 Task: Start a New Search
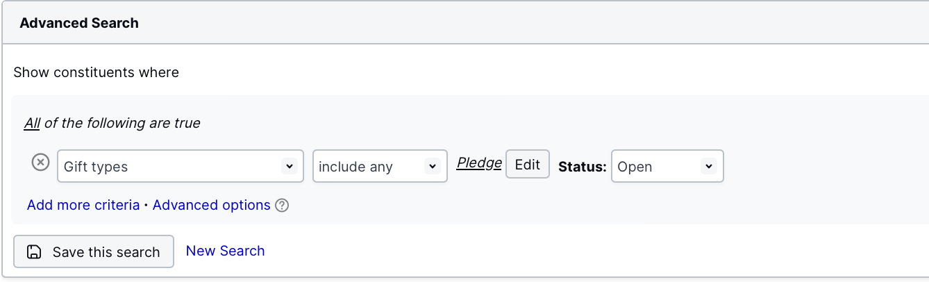[226, 251]
